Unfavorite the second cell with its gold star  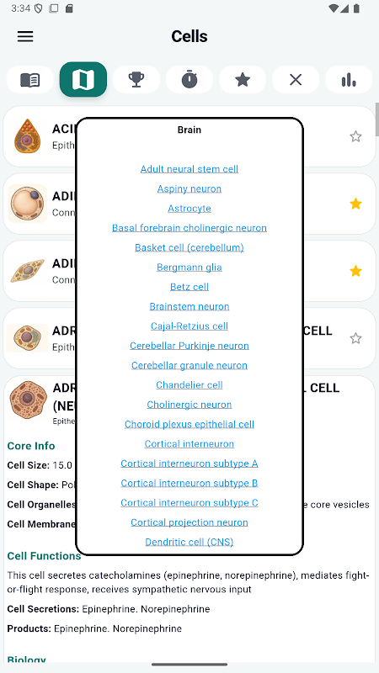[x=355, y=204]
